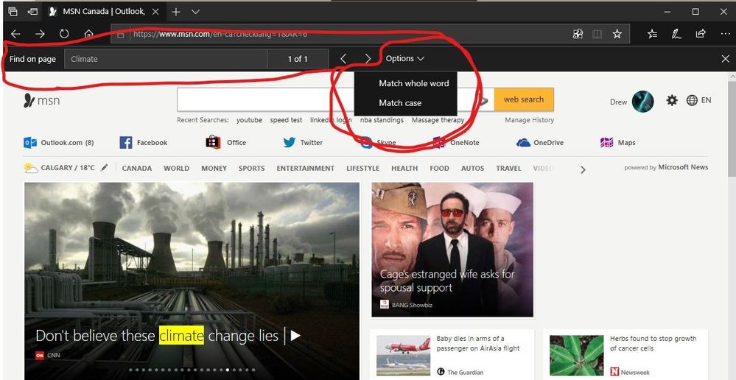
Task: Share this page icon
Action: click(701, 34)
